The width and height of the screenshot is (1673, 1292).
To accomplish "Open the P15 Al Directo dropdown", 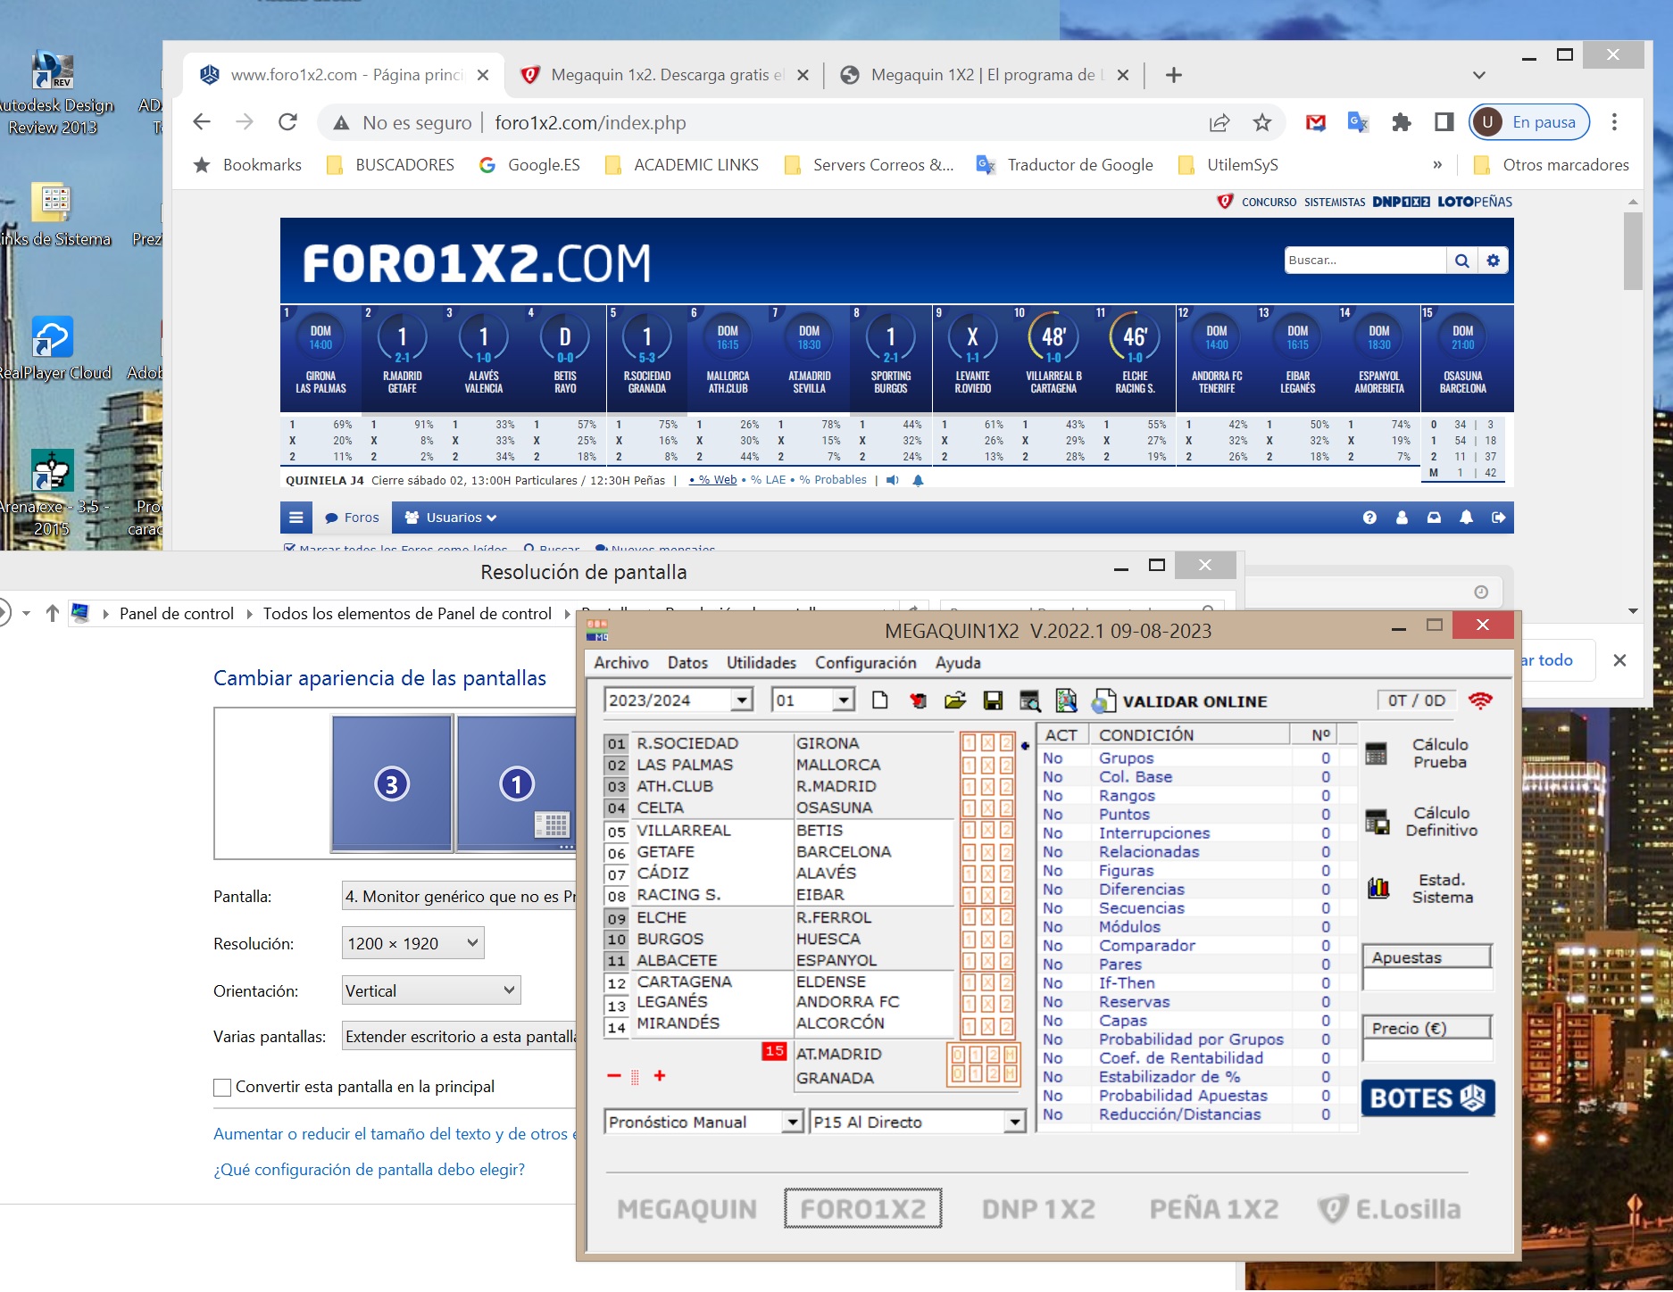I will [x=1014, y=1122].
